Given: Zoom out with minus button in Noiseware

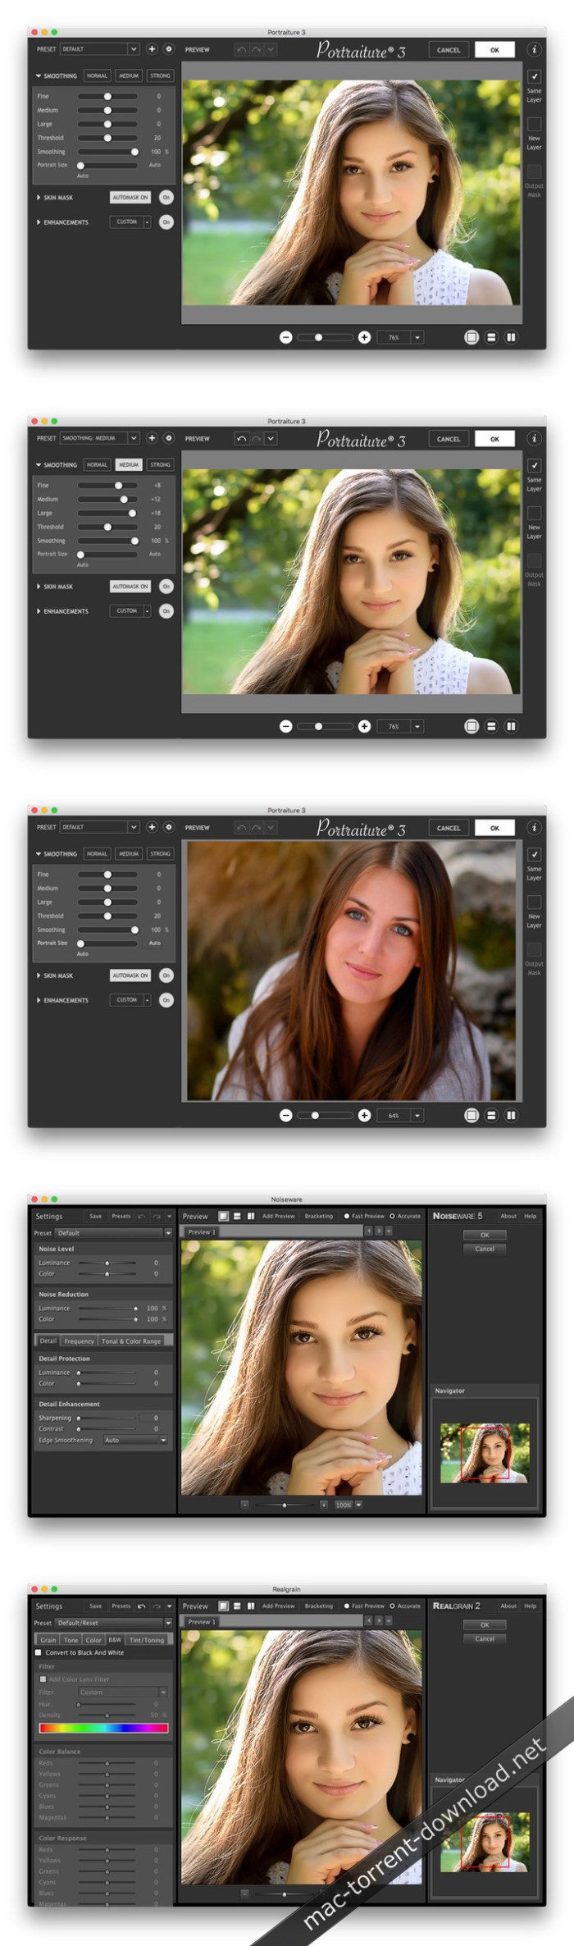Looking at the screenshot, I should coord(244,1505).
